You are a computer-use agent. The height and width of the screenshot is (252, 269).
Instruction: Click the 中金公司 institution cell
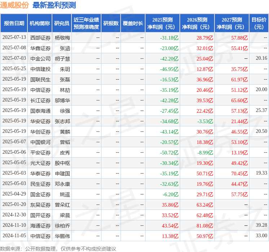click(40, 59)
